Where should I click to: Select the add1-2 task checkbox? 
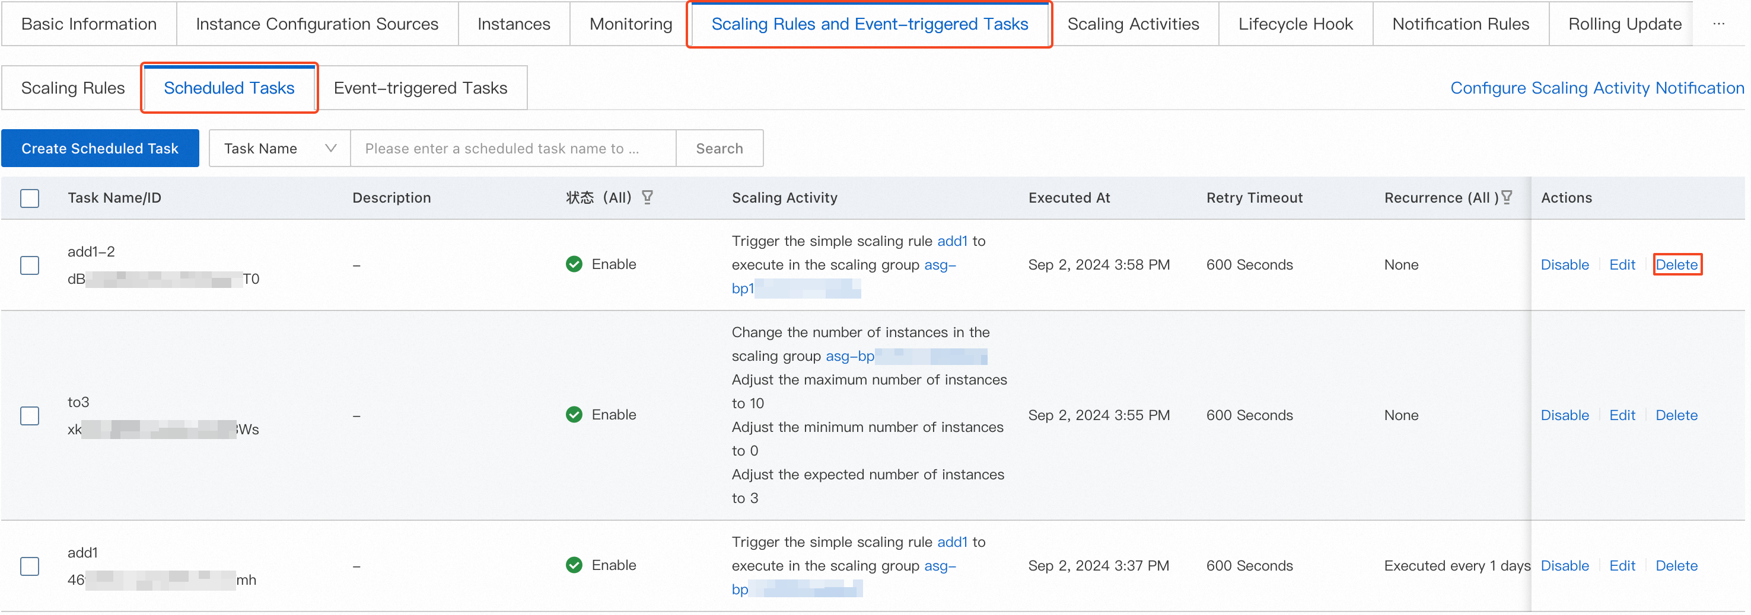pos(30,265)
